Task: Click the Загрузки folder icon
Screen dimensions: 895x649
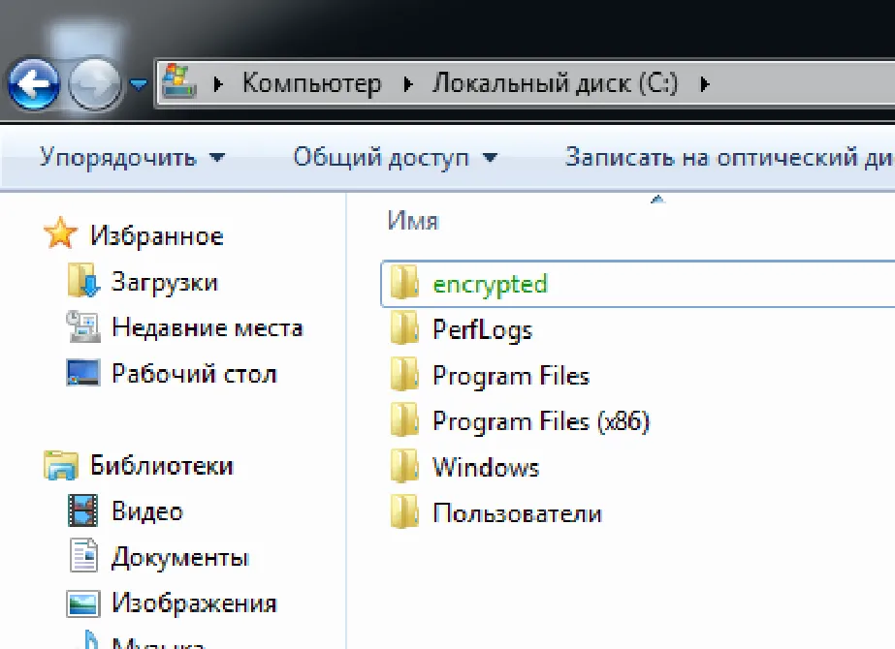Action: tap(83, 279)
